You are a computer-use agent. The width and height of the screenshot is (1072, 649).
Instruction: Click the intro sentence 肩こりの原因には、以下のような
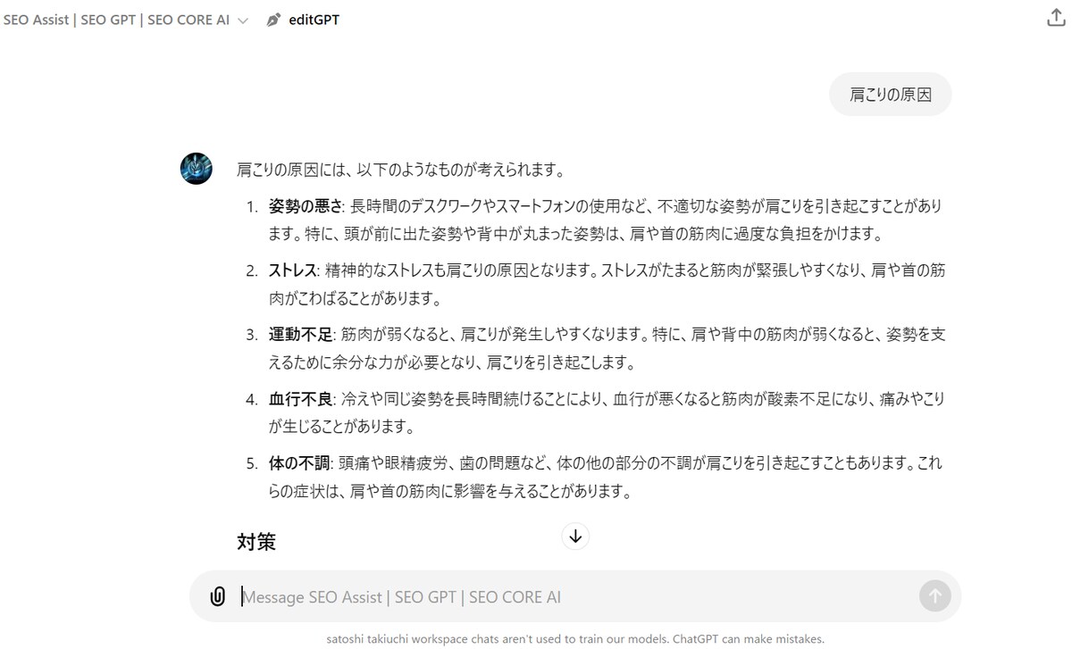point(400,169)
